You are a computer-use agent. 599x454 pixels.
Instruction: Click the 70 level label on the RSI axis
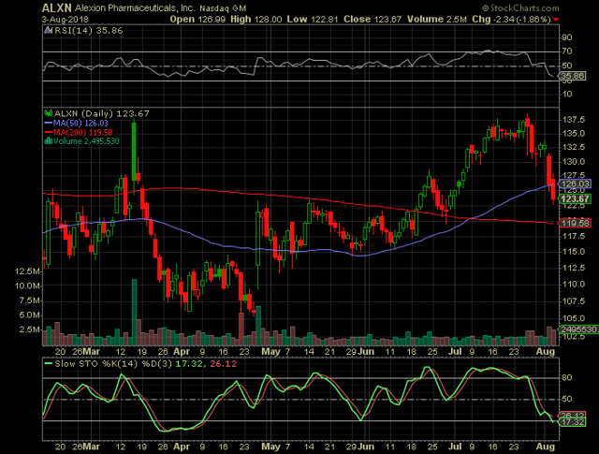567,51
